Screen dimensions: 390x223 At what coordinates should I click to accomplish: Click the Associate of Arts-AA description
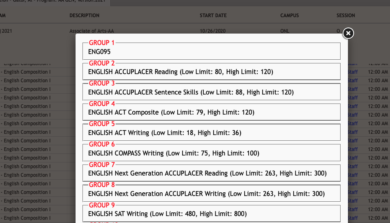(x=91, y=31)
